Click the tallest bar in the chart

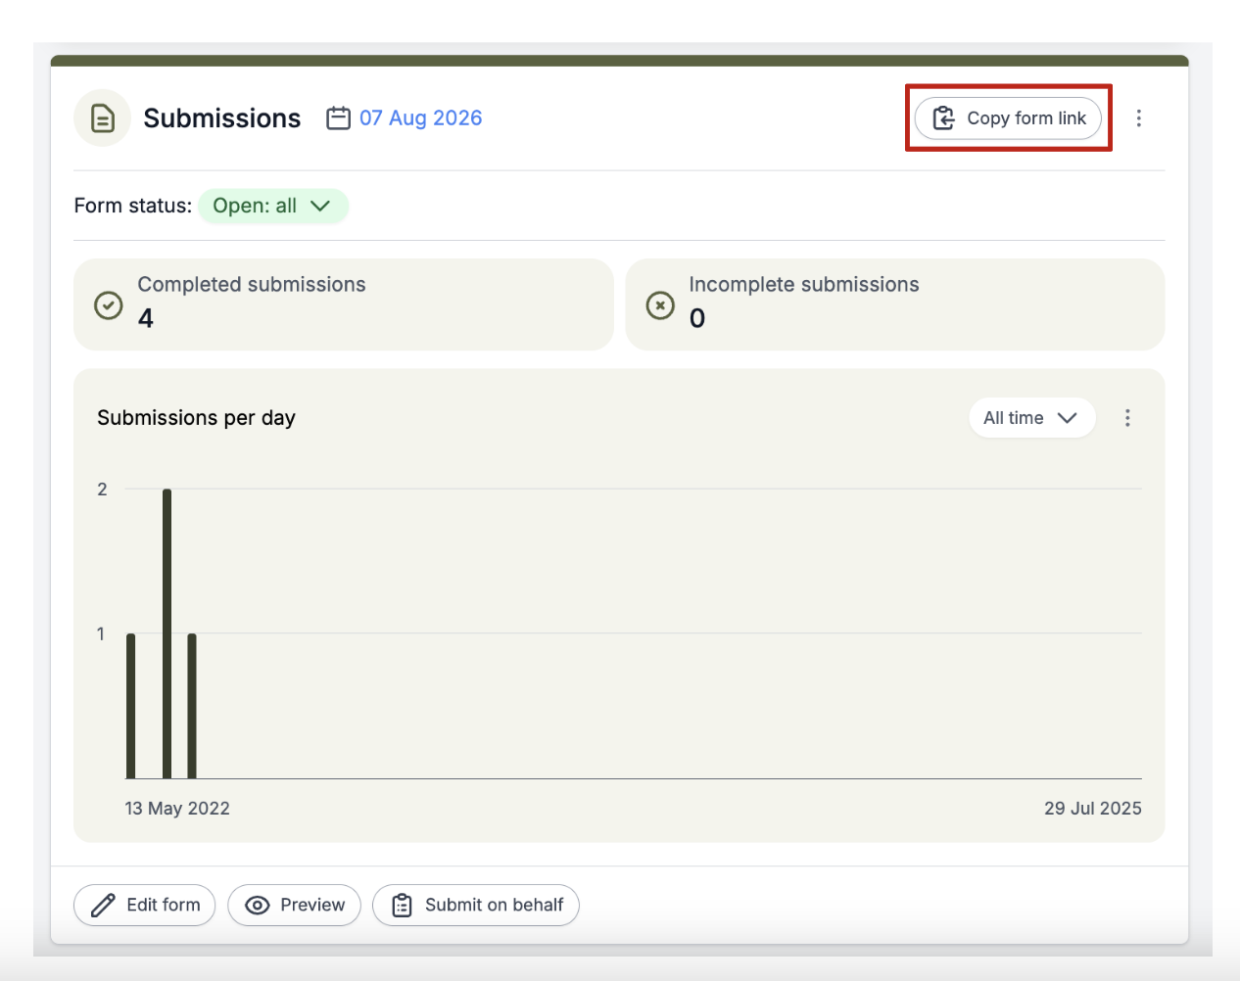coord(167,633)
